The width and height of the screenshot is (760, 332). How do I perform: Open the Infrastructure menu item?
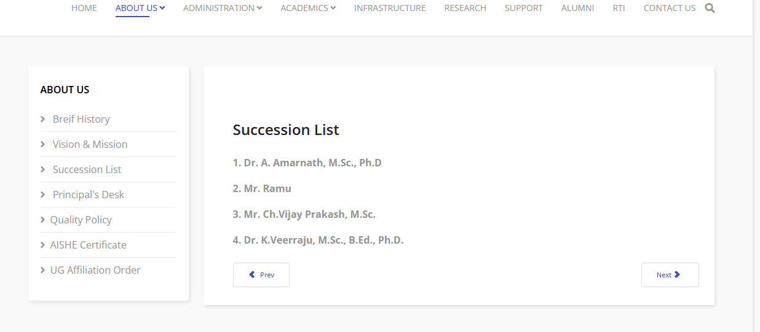pos(390,8)
